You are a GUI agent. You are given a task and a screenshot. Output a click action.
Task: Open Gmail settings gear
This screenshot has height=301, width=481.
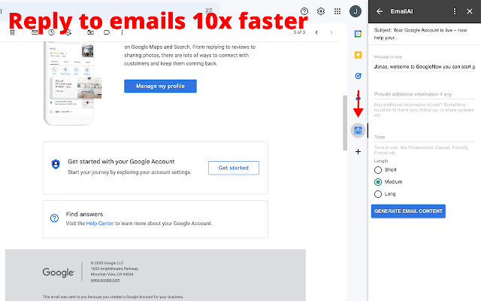(x=321, y=11)
